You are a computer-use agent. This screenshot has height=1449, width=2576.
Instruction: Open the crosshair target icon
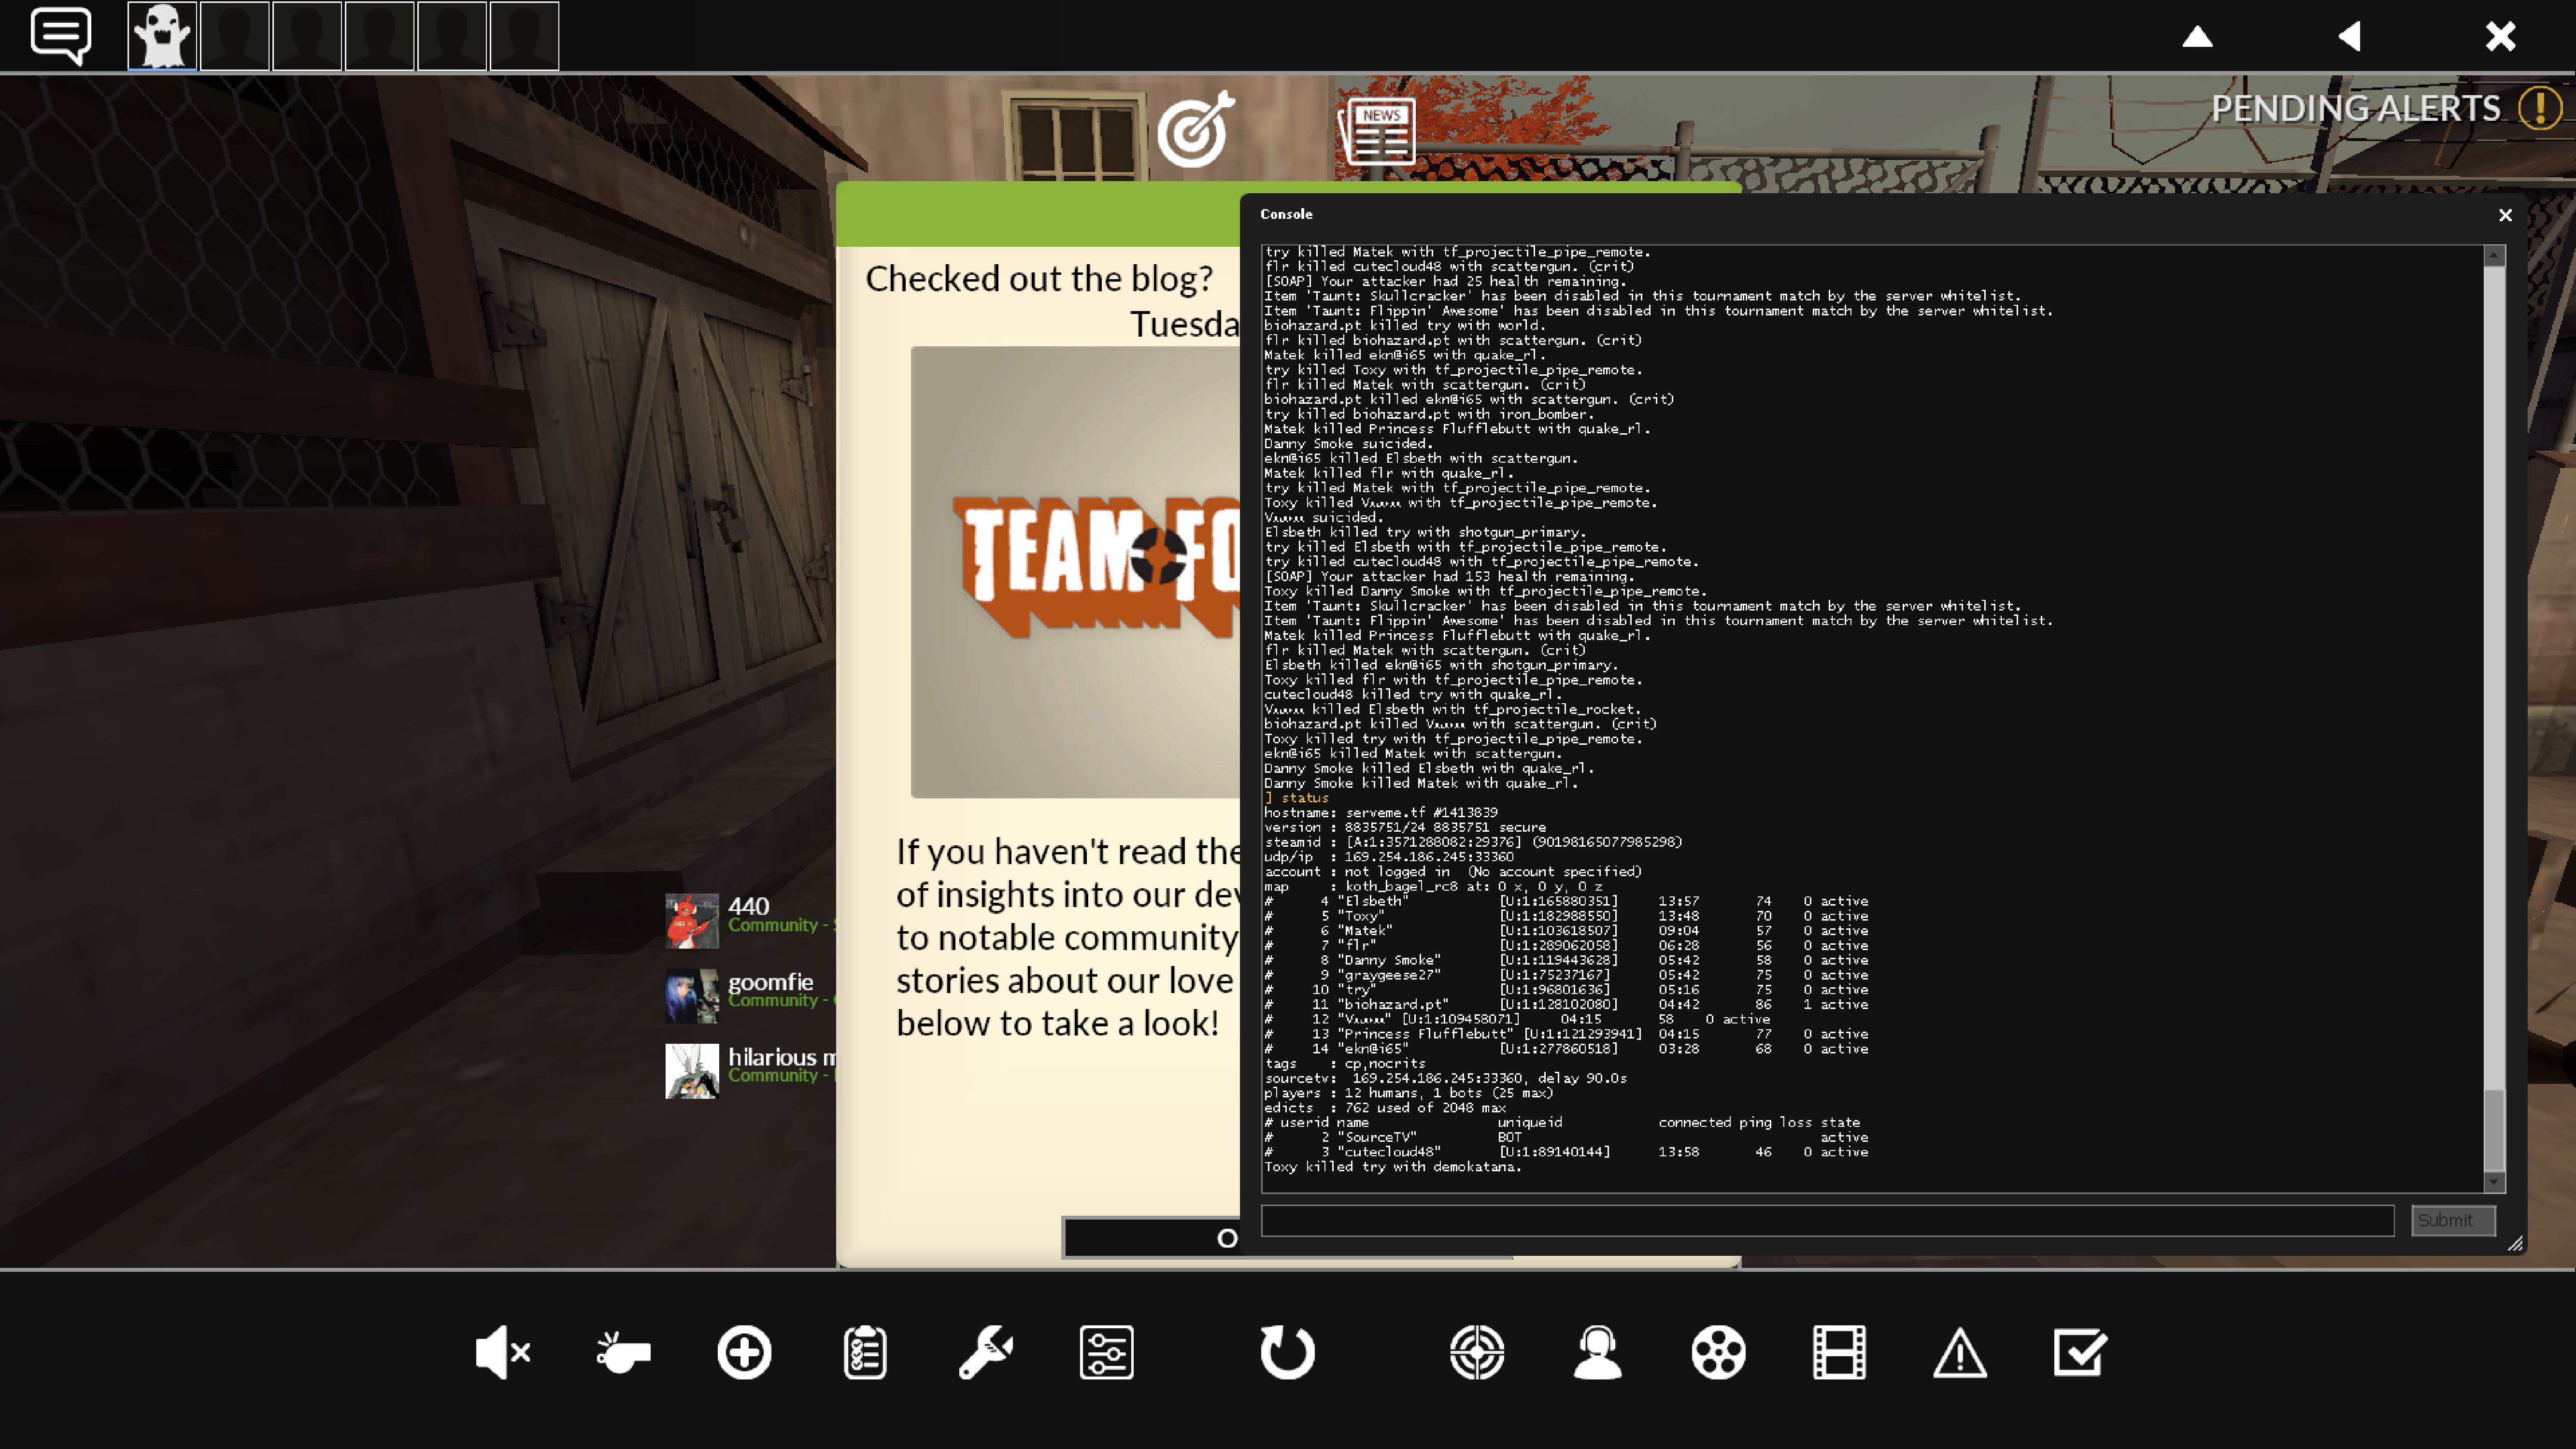coord(1477,1353)
